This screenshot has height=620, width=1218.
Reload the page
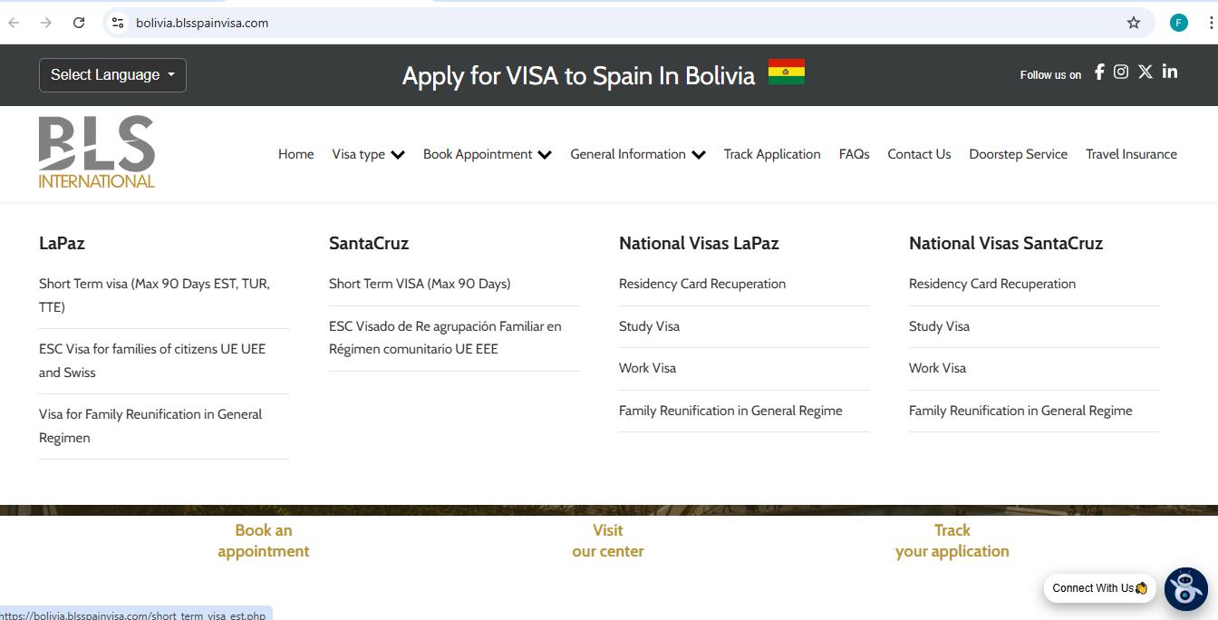click(x=79, y=23)
